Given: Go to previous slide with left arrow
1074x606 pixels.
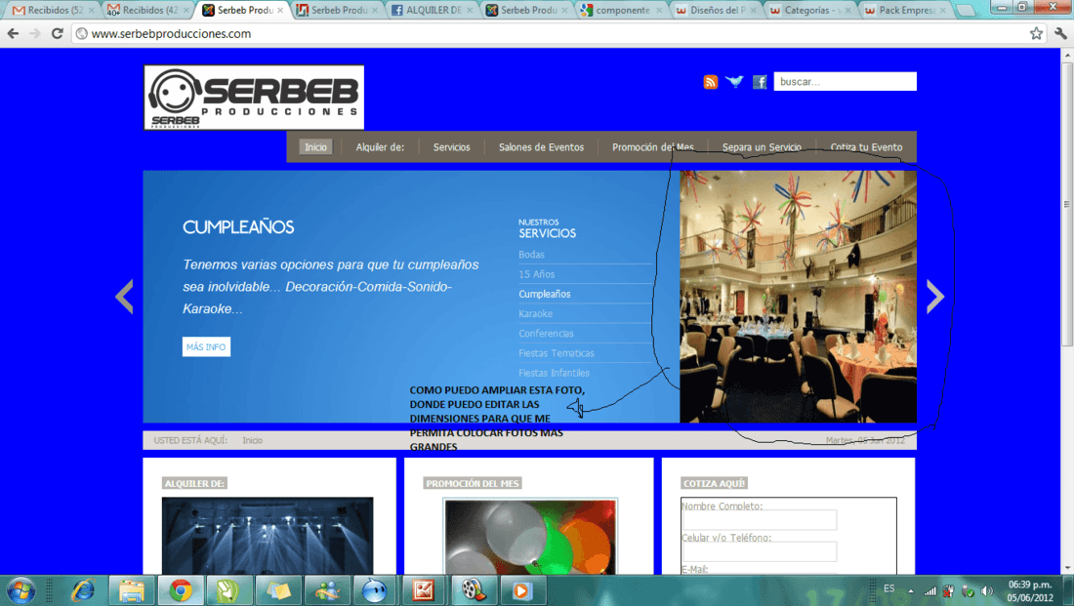Looking at the screenshot, I should coord(124,297).
